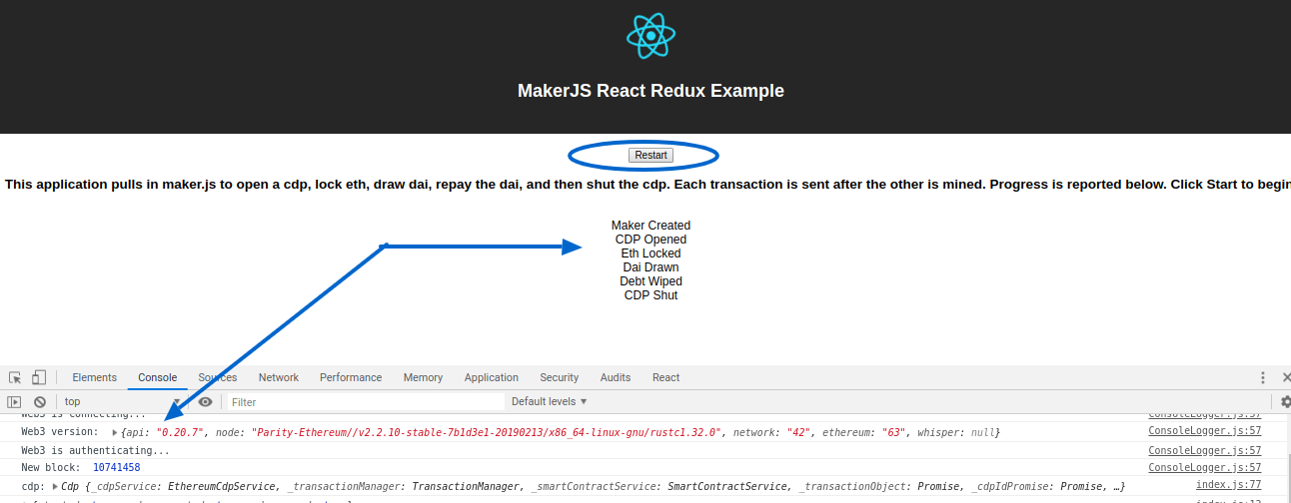
Task: Open the Audits tab
Action: click(x=616, y=377)
